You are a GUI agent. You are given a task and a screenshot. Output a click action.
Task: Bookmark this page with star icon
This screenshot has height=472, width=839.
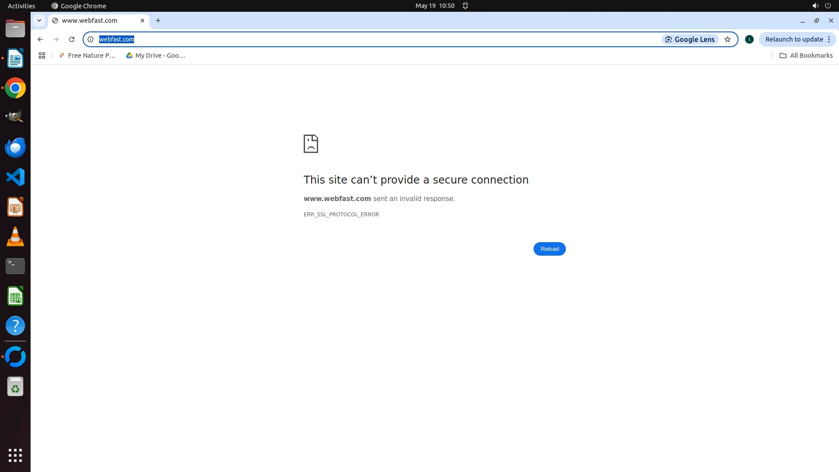coord(728,39)
